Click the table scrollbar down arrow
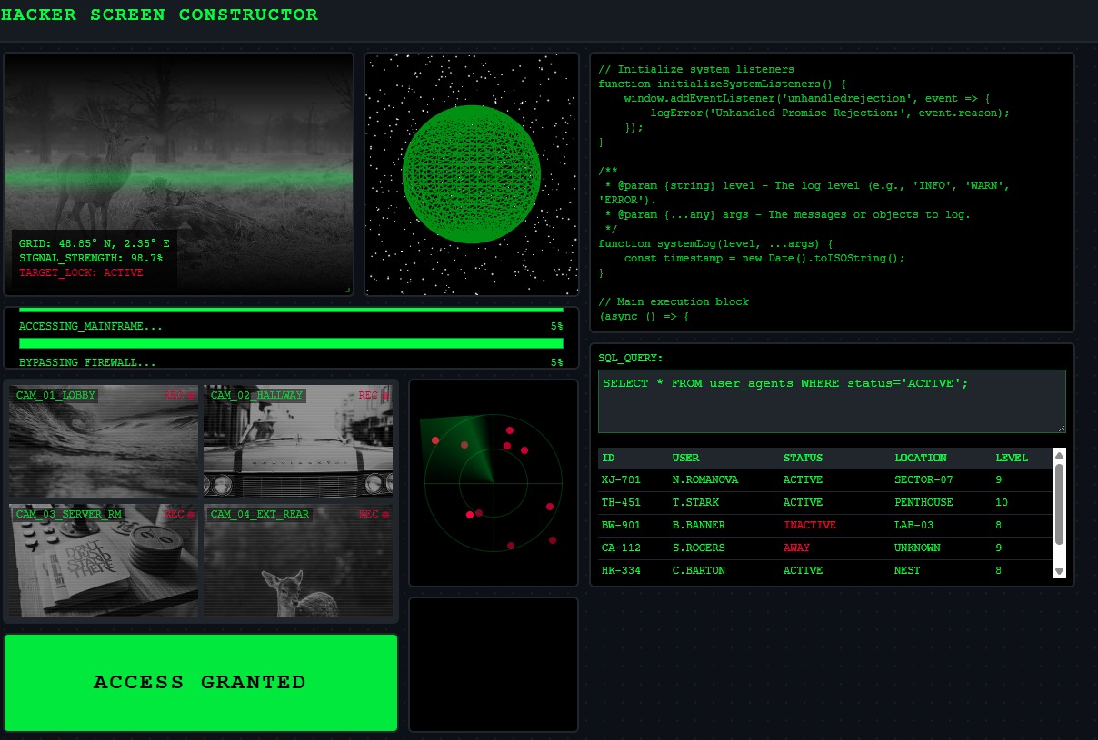This screenshot has height=740, width=1098. pyautogui.click(x=1058, y=571)
